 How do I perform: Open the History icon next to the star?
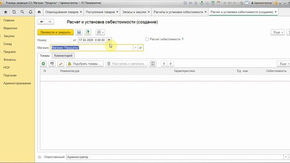coord(14,12)
